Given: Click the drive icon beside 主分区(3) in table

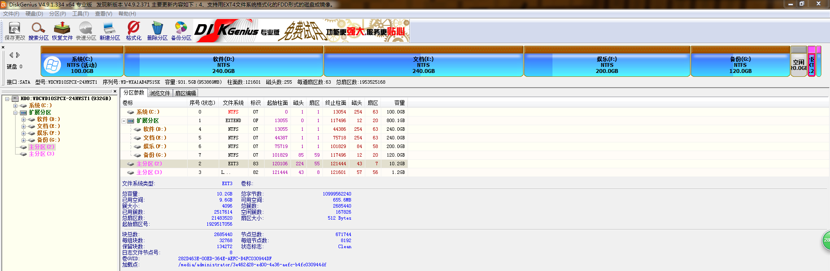Looking at the screenshot, I should coord(131,172).
